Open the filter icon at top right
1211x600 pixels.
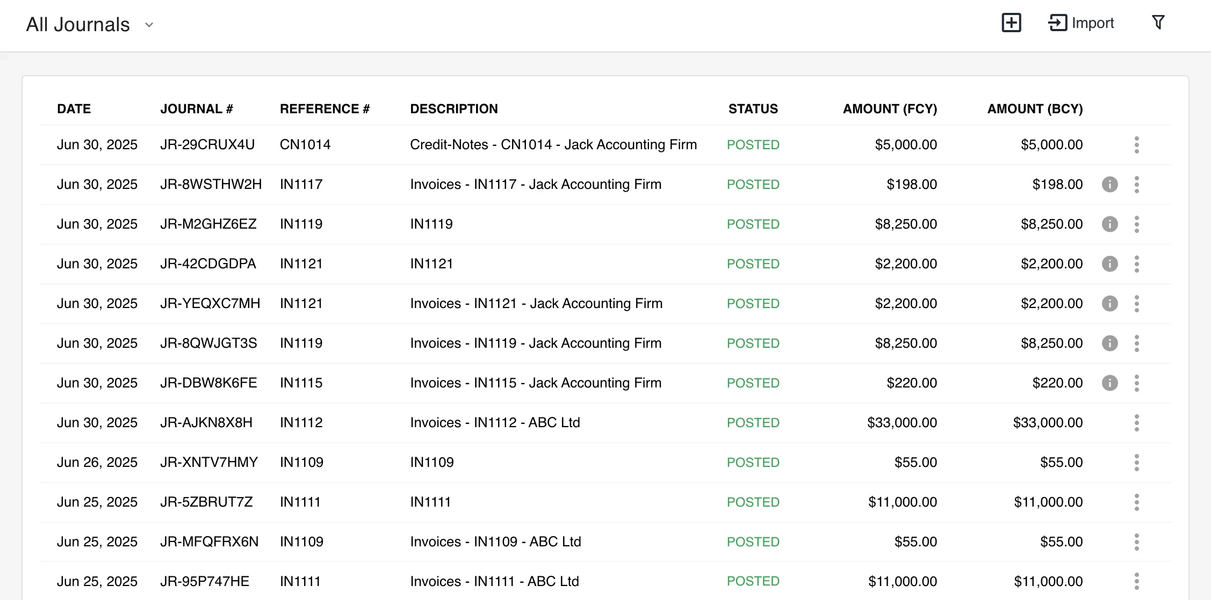coord(1158,22)
